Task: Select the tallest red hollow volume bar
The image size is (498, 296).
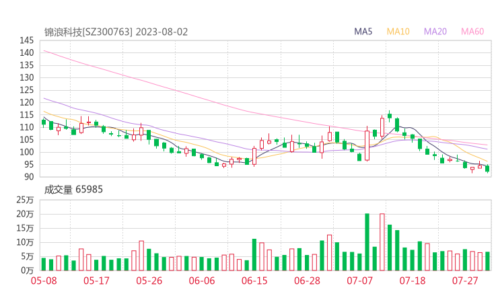Action: pyautogui.click(x=382, y=242)
